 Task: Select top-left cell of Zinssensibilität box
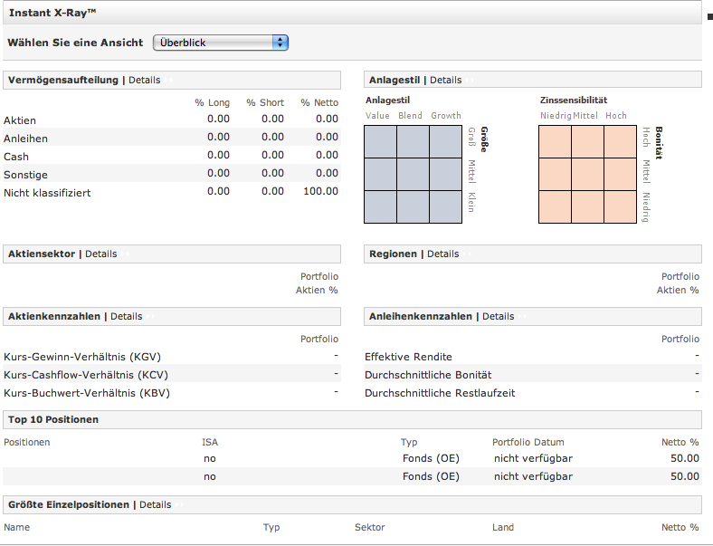[x=555, y=141]
